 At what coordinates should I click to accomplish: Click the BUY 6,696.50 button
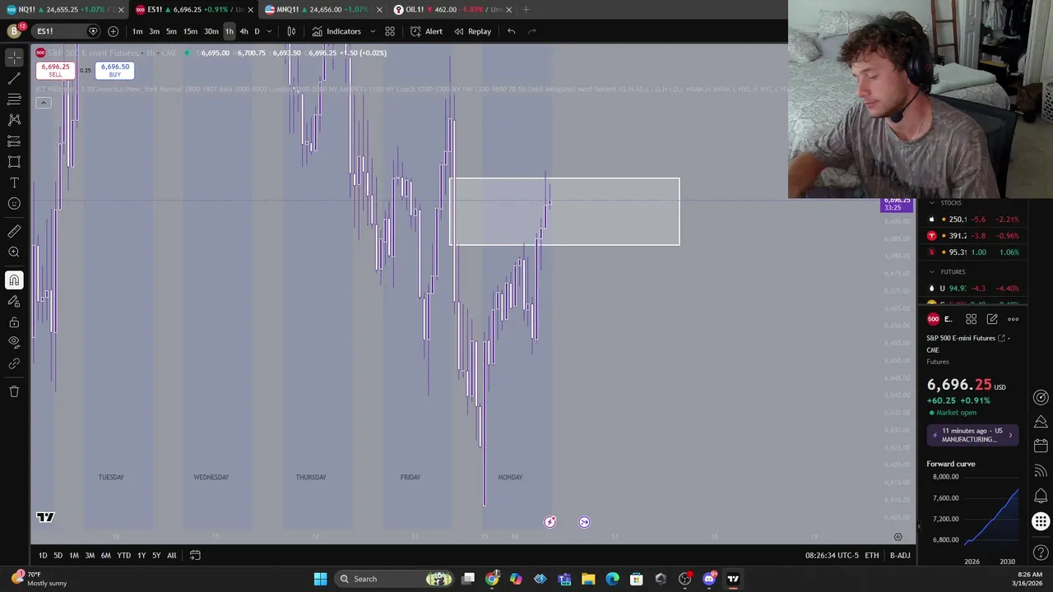pos(114,71)
